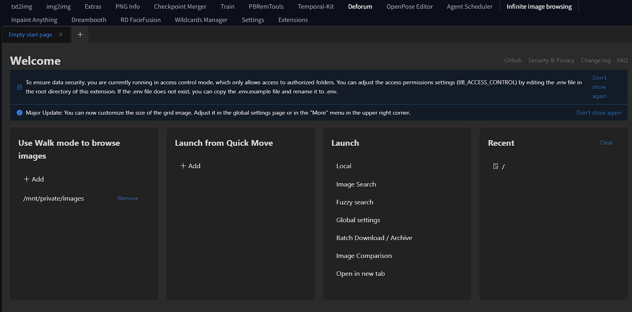Click the lock icon in the access control banner
The height and width of the screenshot is (312, 632).
[x=19, y=87]
